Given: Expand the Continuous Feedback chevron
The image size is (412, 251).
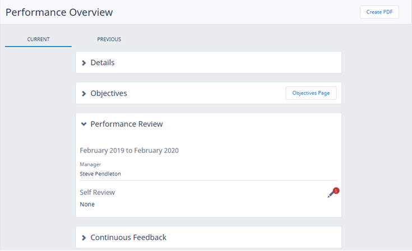Looking at the screenshot, I should [x=84, y=238].
